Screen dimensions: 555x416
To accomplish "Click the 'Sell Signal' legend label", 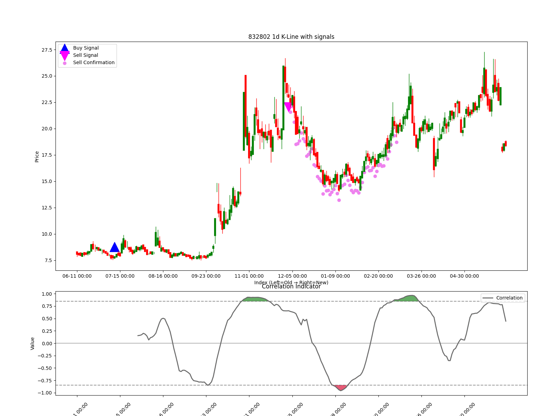I will [85, 55].
